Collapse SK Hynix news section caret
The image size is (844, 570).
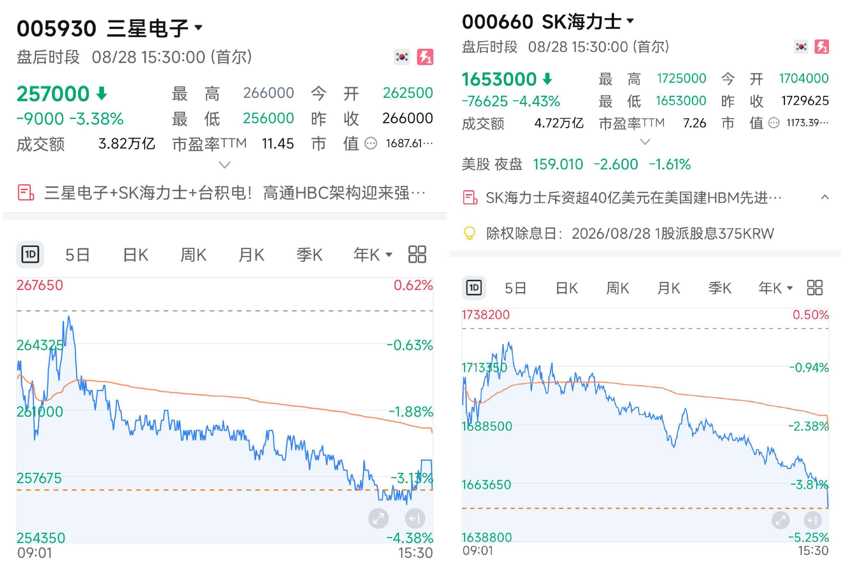(825, 197)
